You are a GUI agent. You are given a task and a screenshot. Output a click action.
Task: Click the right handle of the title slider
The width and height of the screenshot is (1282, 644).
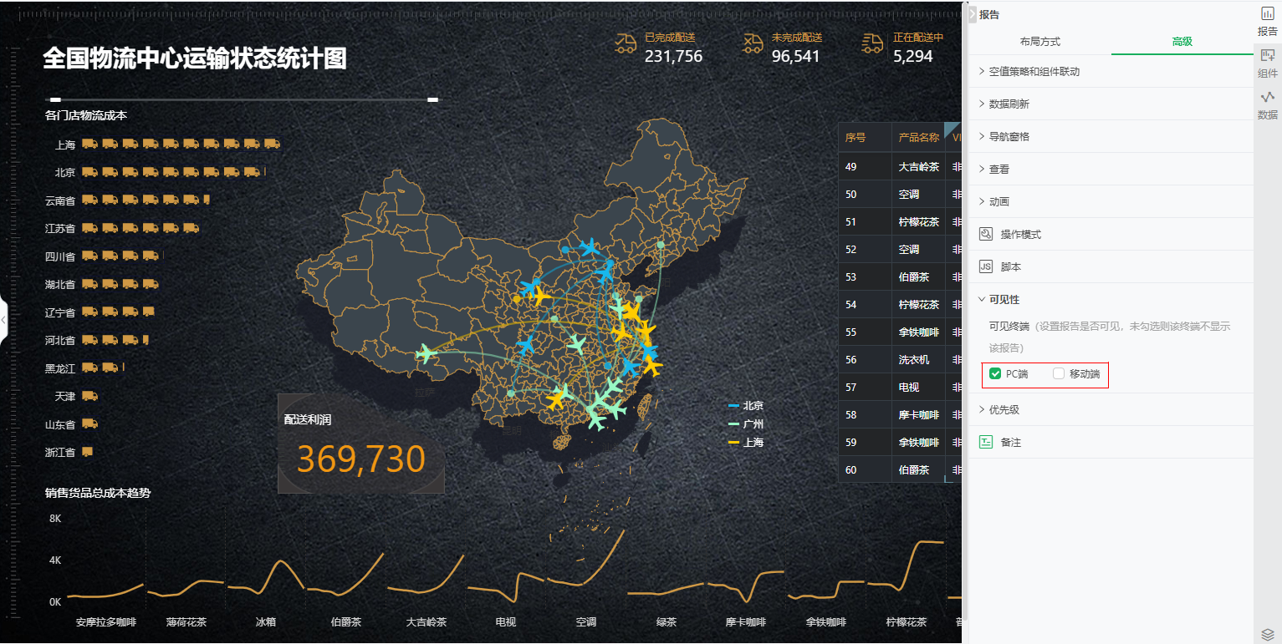(432, 99)
